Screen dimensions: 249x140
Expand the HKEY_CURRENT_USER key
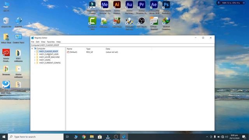(x=35, y=54)
